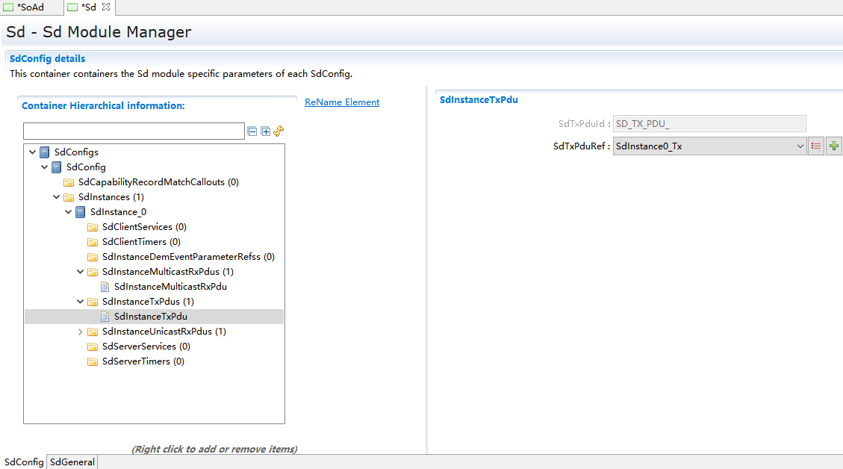The height and width of the screenshot is (469, 843).
Task: Select the SdServerTimers folder
Action: click(143, 361)
